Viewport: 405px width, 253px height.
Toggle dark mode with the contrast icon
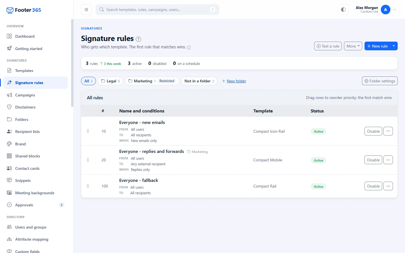[x=343, y=10]
